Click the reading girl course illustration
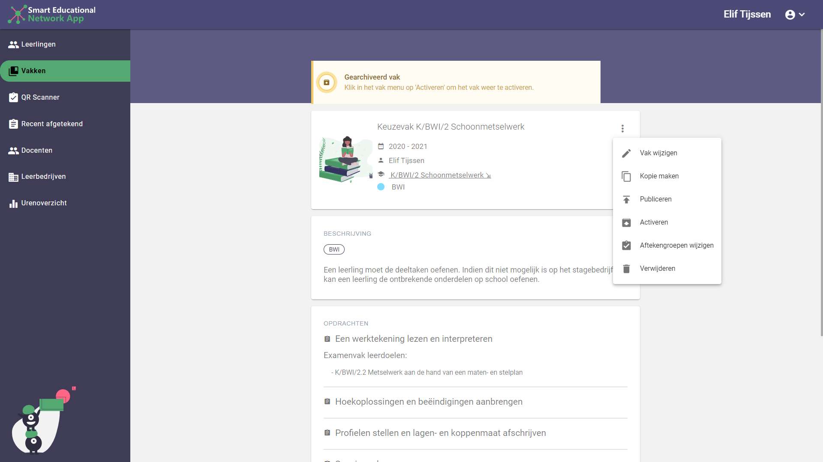823x462 pixels. (x=346, y=160)
